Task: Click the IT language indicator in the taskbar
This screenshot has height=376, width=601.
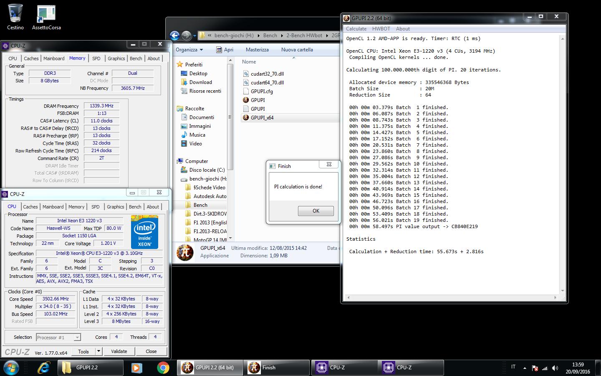Action: [513, 367]
